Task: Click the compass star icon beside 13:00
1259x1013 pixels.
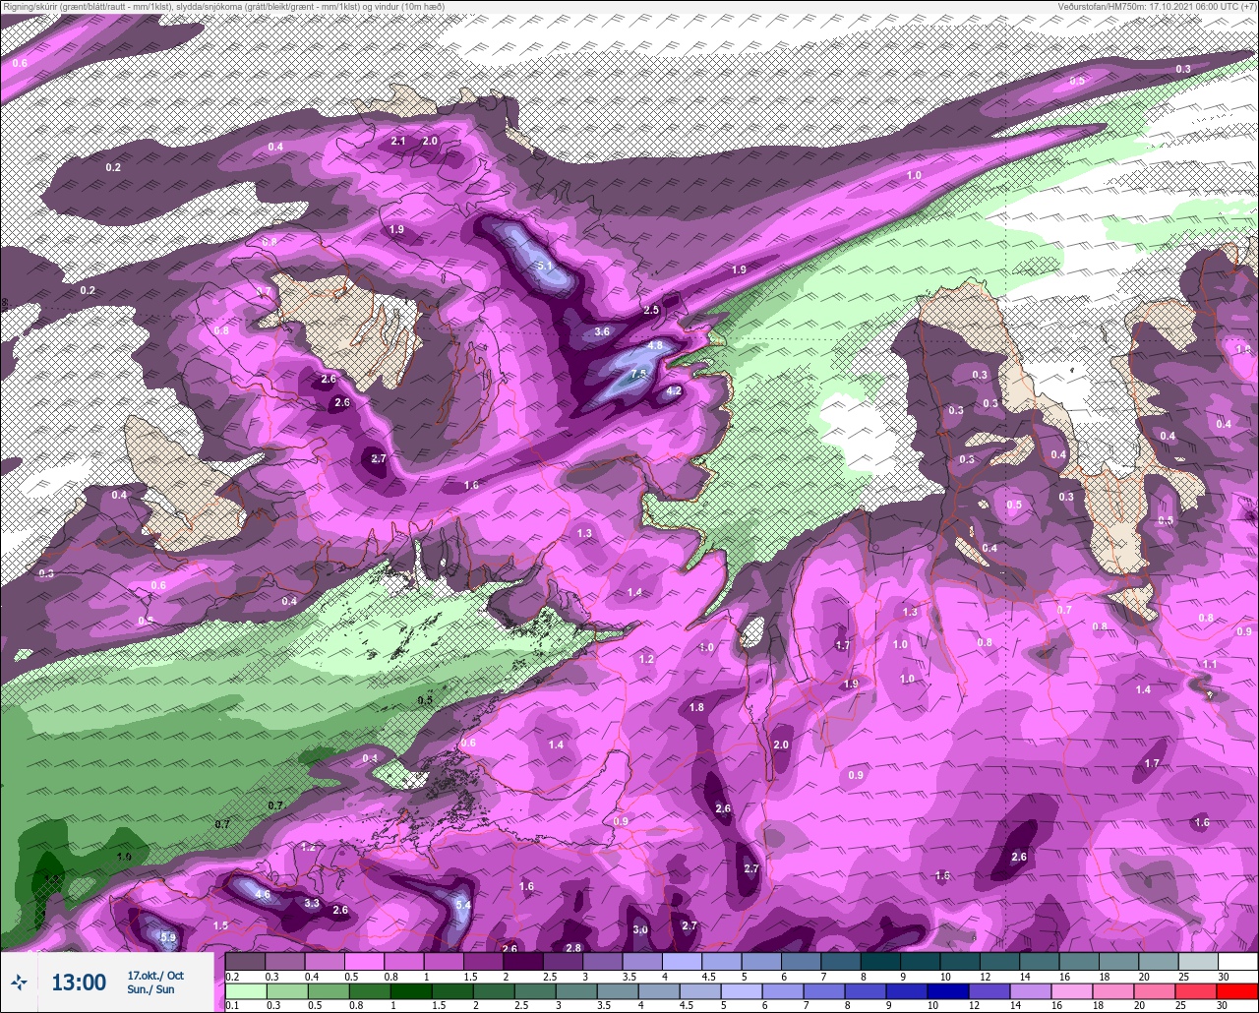Action: click(x=19, y=982)
